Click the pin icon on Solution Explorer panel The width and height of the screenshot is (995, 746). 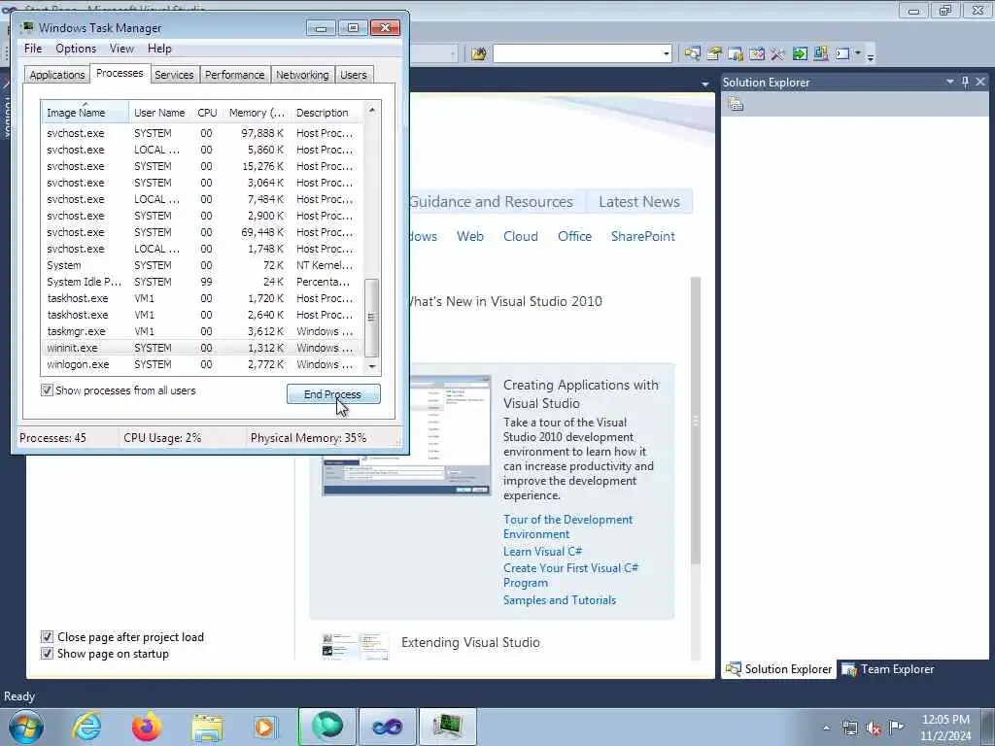(965, 82)
